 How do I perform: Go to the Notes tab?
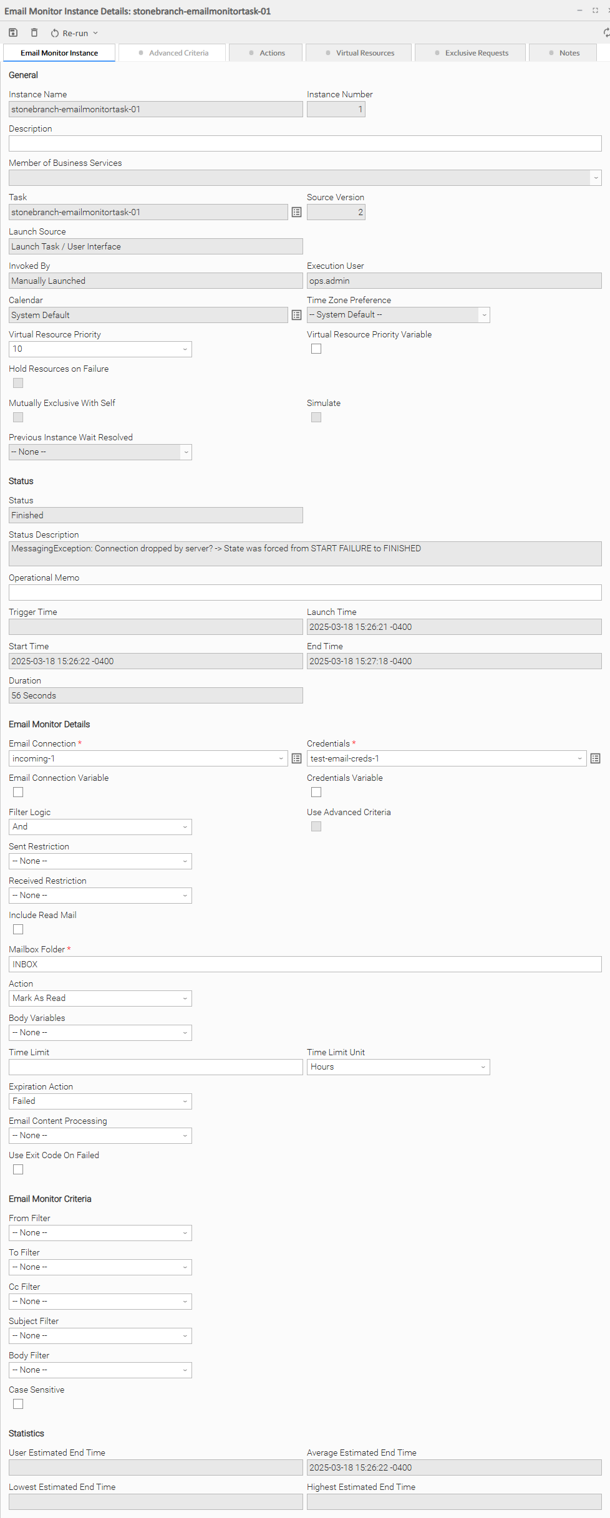[564, 53]
